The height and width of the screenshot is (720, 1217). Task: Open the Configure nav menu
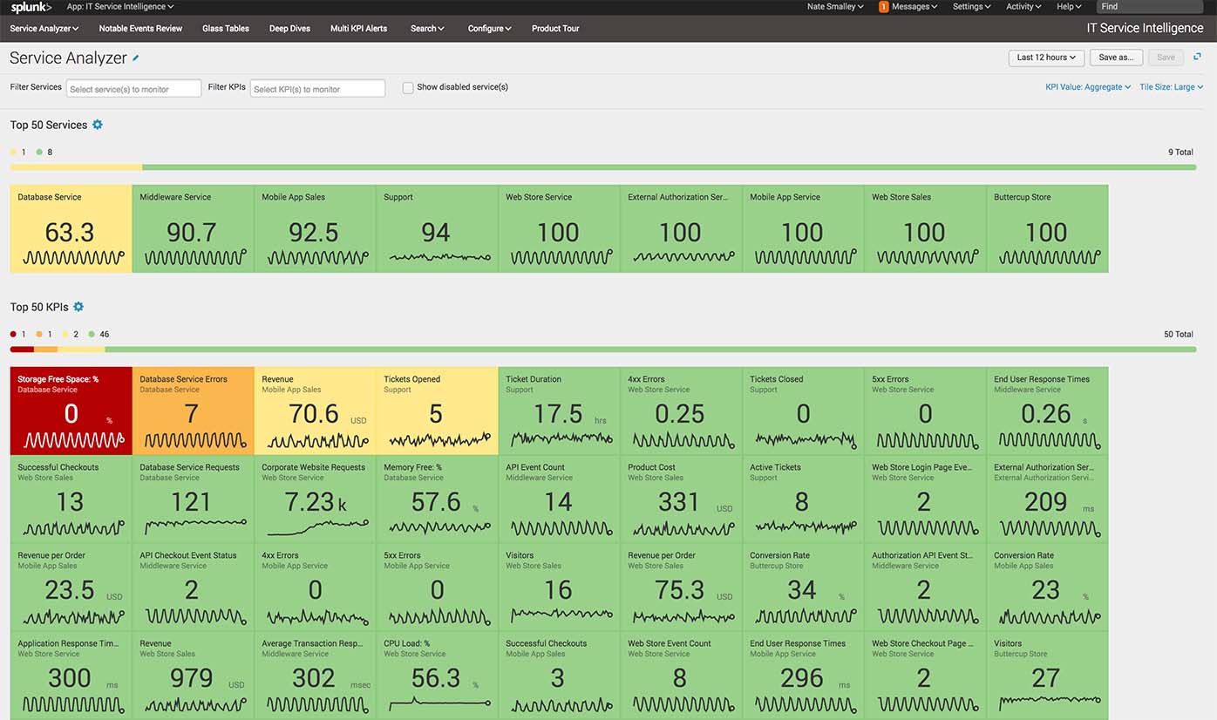point(490,29)
